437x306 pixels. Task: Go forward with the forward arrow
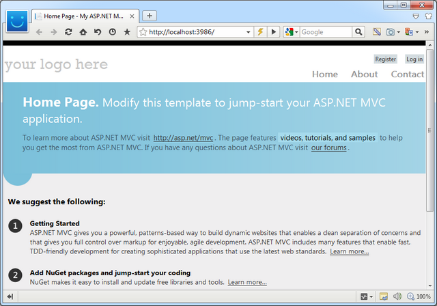[54, 32]
